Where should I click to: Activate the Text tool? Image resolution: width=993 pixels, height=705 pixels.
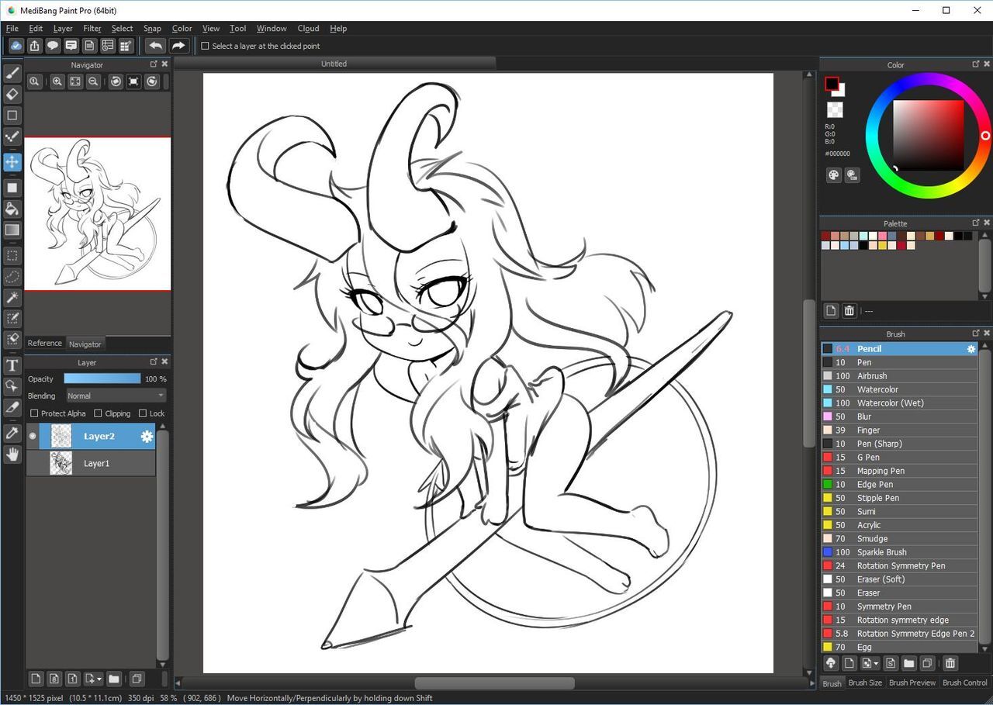coord(12,365)
